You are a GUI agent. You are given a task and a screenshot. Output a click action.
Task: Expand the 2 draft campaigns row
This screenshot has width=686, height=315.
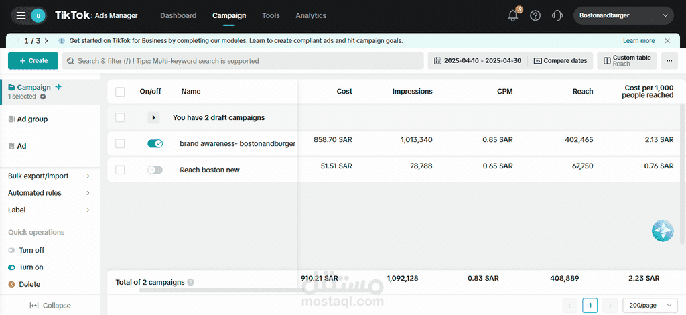[153, 118]
